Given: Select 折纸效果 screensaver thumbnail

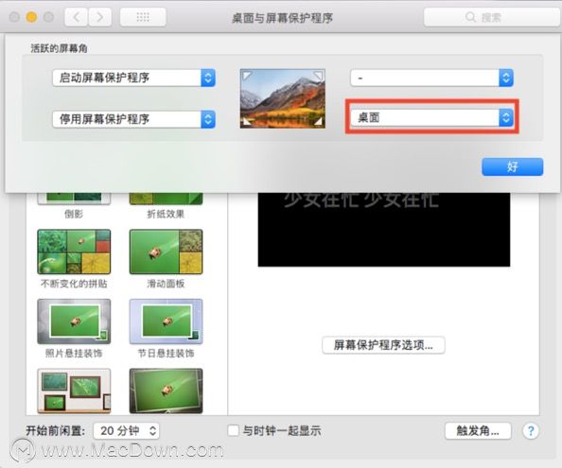Looking at the screenshot, I should [166, 199].
